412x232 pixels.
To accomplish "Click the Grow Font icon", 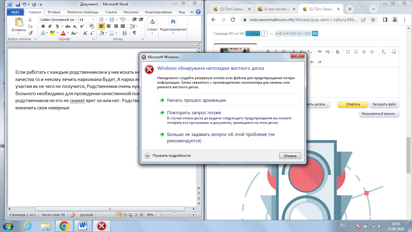I will 85,33.
